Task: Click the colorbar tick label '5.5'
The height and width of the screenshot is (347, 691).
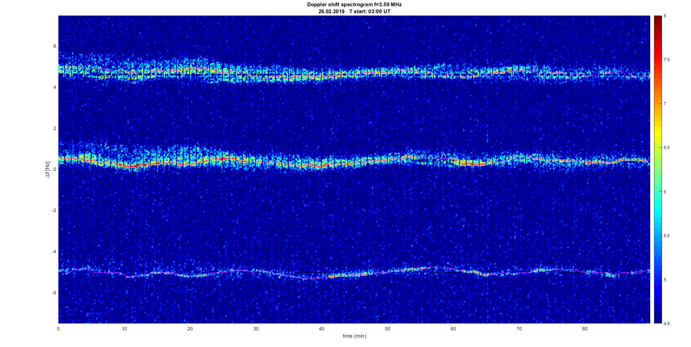Action: pyautogui.click(x=666, y=236)
